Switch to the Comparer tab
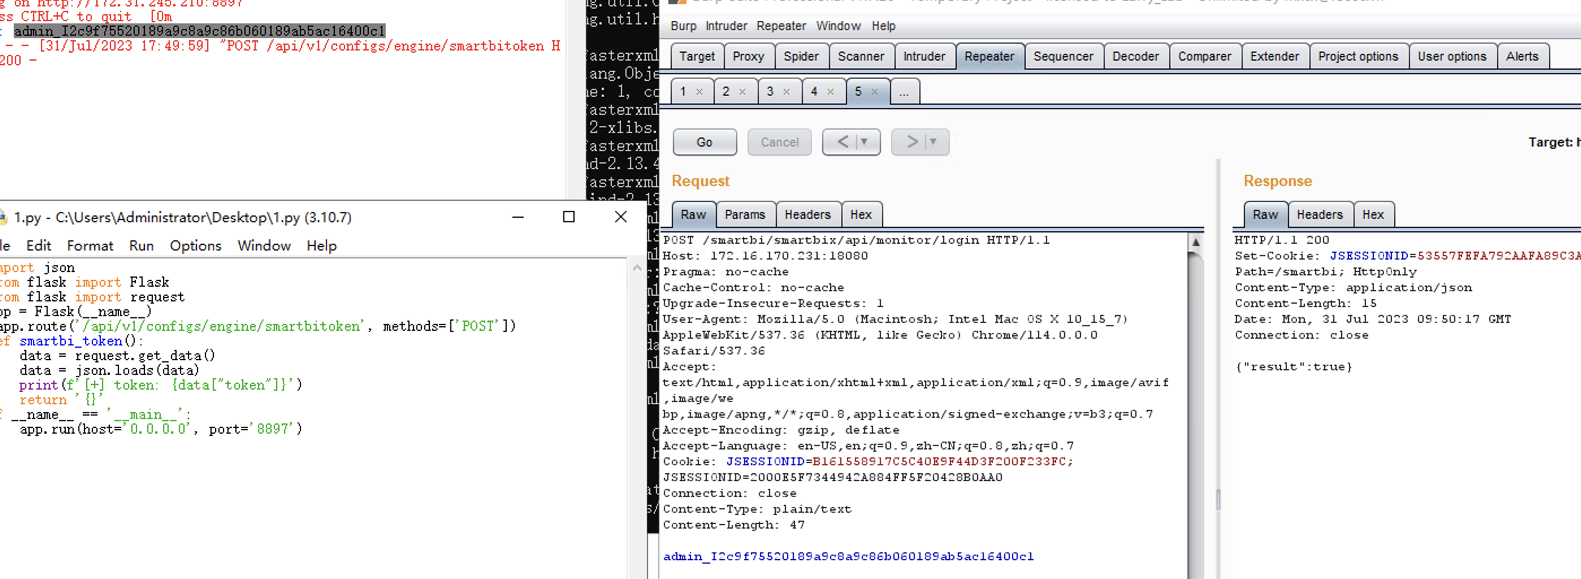The image size is (1581, 579). pyautogui.click(x=1204, y=57)
